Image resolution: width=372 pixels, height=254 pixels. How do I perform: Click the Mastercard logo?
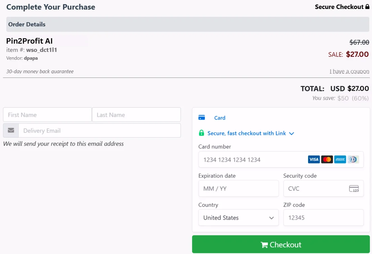pyautogui.click(x=327, y=159)
